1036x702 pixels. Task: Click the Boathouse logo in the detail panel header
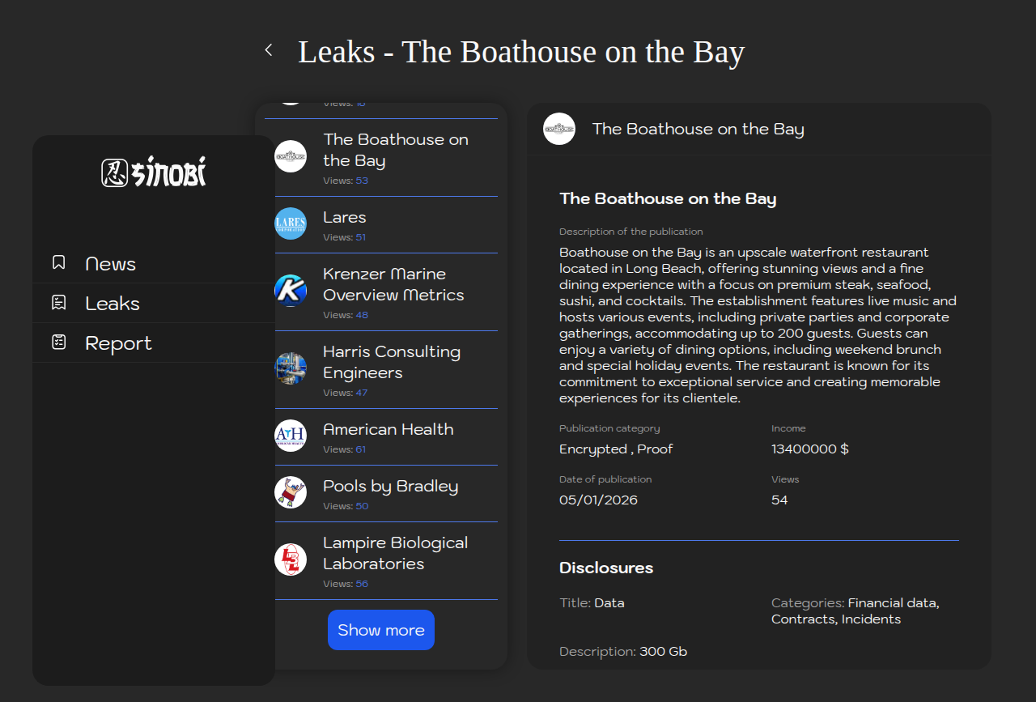click(x=559, y=129)
